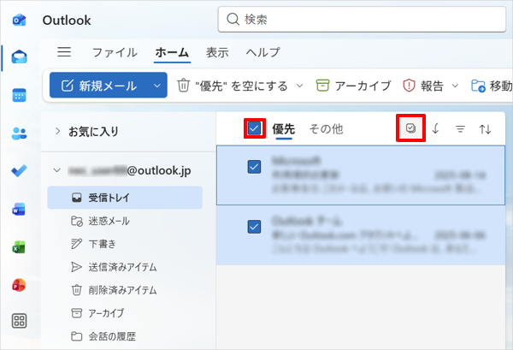Select the 受信トレイ folder
Image resolution: width=513 pixels, height=350 pixels.
coord(125,198)
